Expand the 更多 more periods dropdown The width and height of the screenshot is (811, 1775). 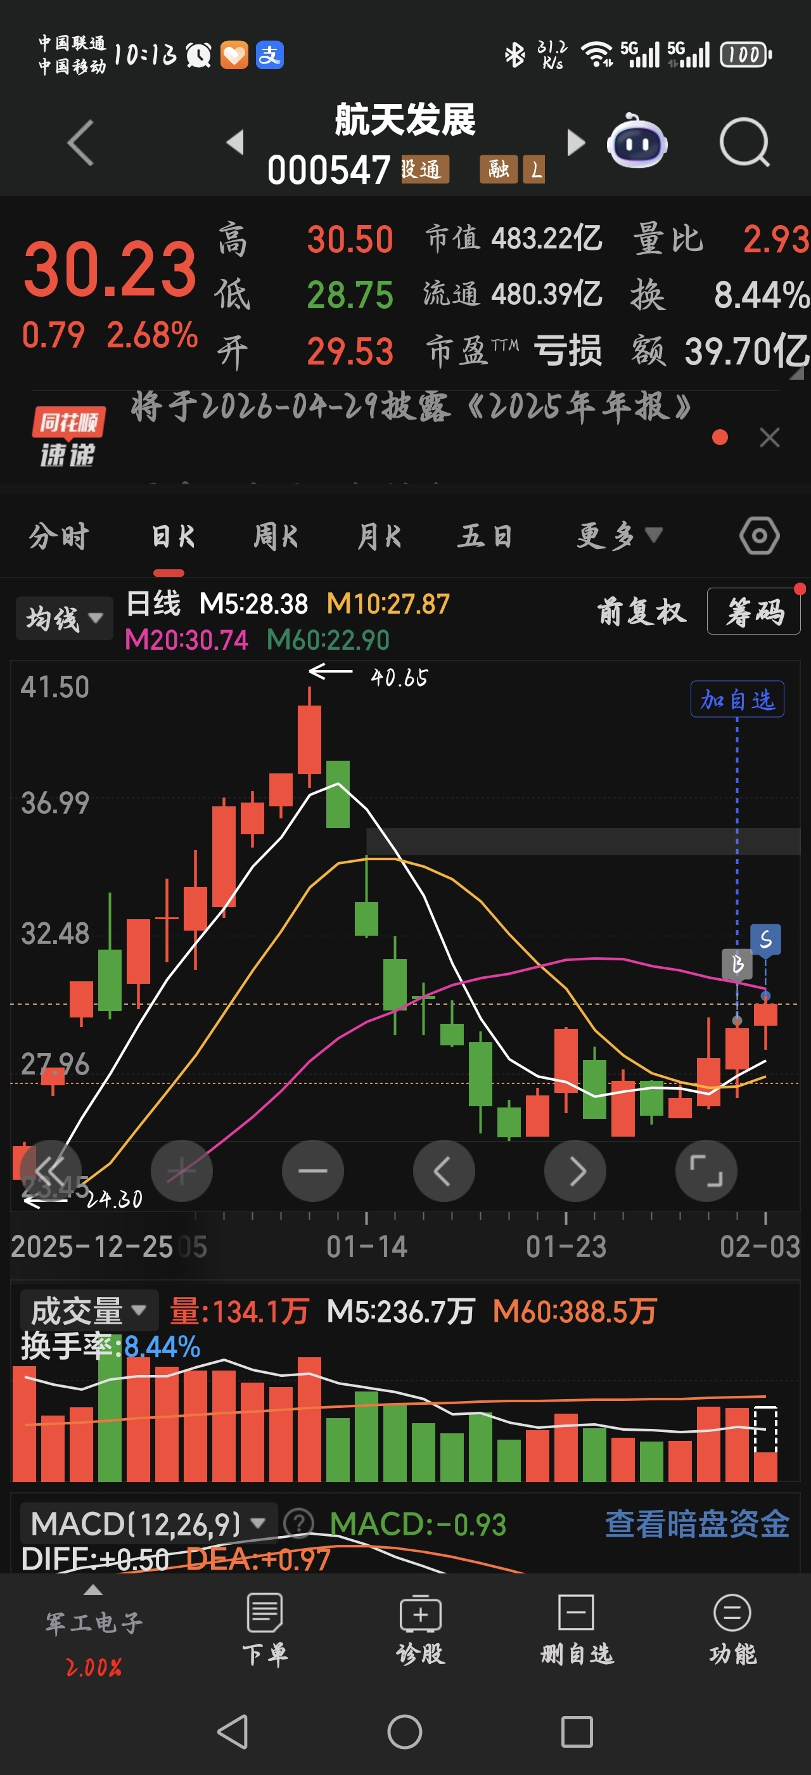(x=620, y=536)
